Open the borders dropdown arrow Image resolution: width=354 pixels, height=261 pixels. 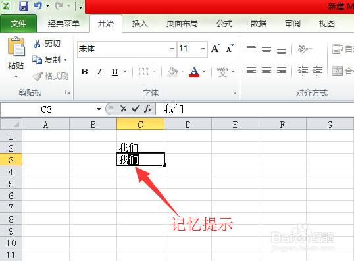tap(154, 72)
